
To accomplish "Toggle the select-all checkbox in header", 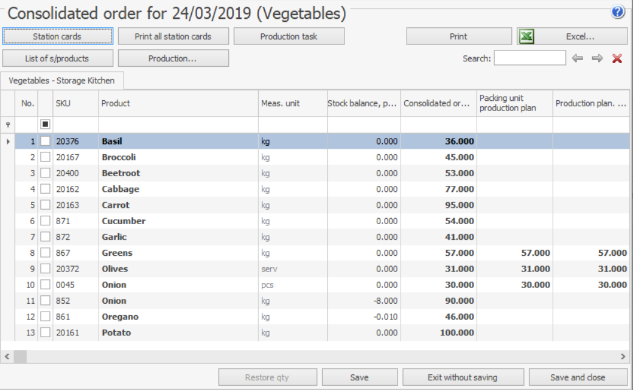I will (46, 125).
